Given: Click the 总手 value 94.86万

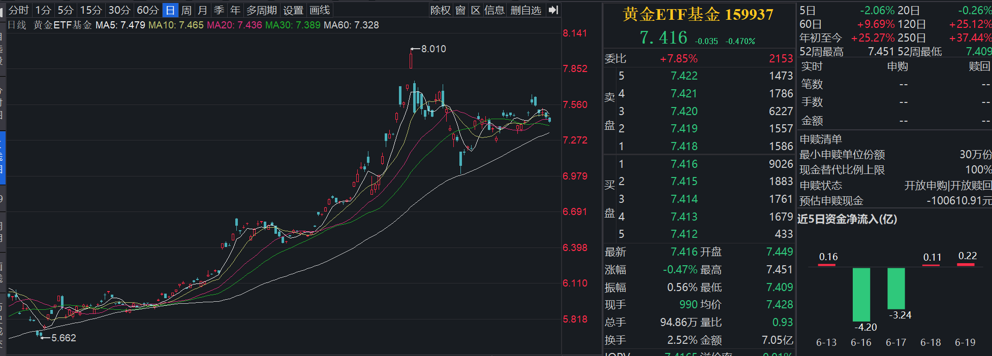Looking at the screenshot, I should [678, 323].
